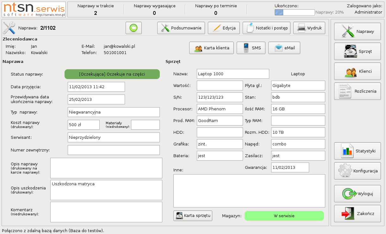Click the Grafika field
This screenshot has height=234, width=386.
[220, 144]
